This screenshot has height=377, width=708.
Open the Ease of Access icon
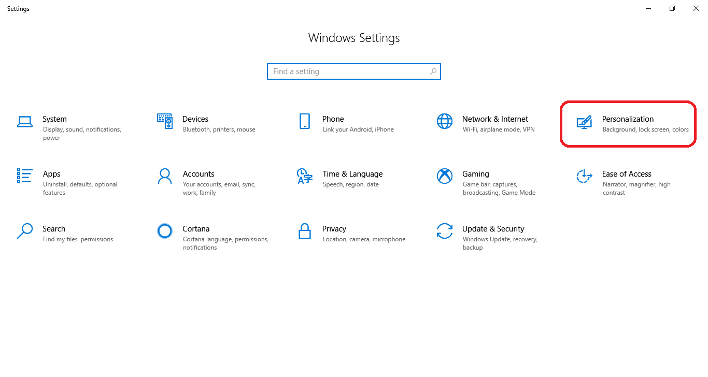pyautogui.click(x=584, y=176)
